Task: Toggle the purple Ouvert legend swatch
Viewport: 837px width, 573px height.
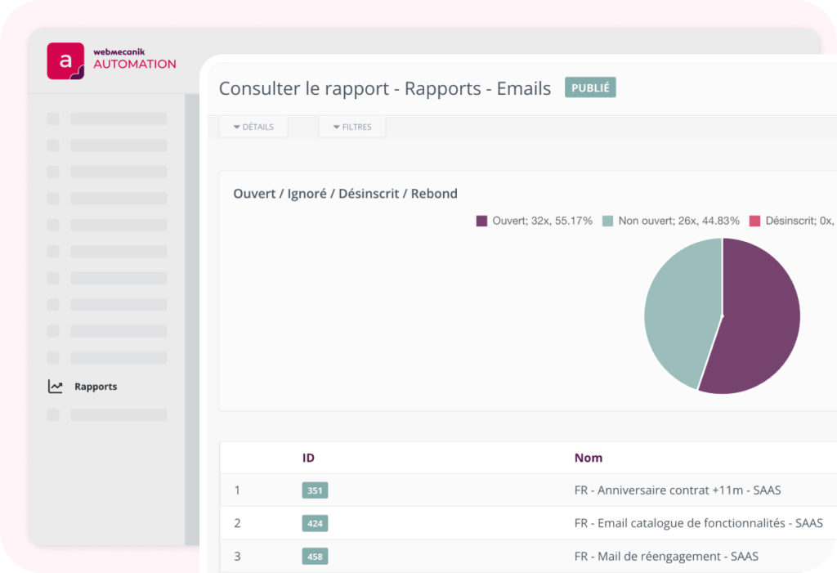Action: 481,221
